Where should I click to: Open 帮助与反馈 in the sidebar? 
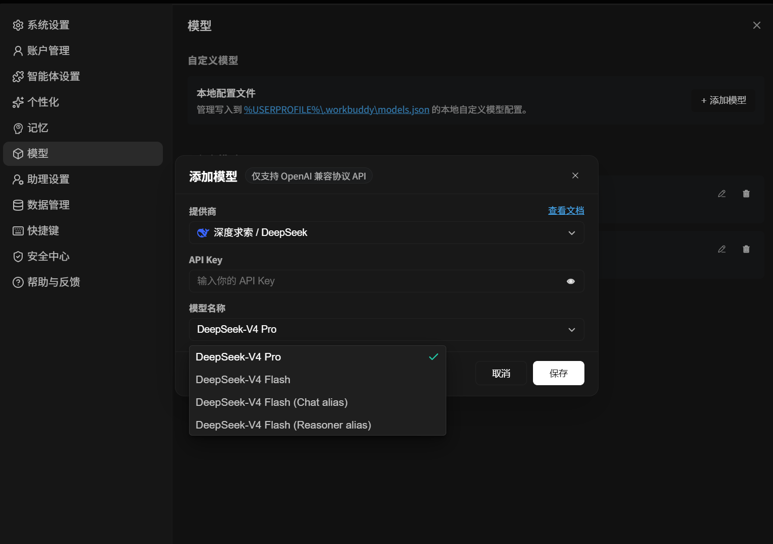click(x=83, y=282)
